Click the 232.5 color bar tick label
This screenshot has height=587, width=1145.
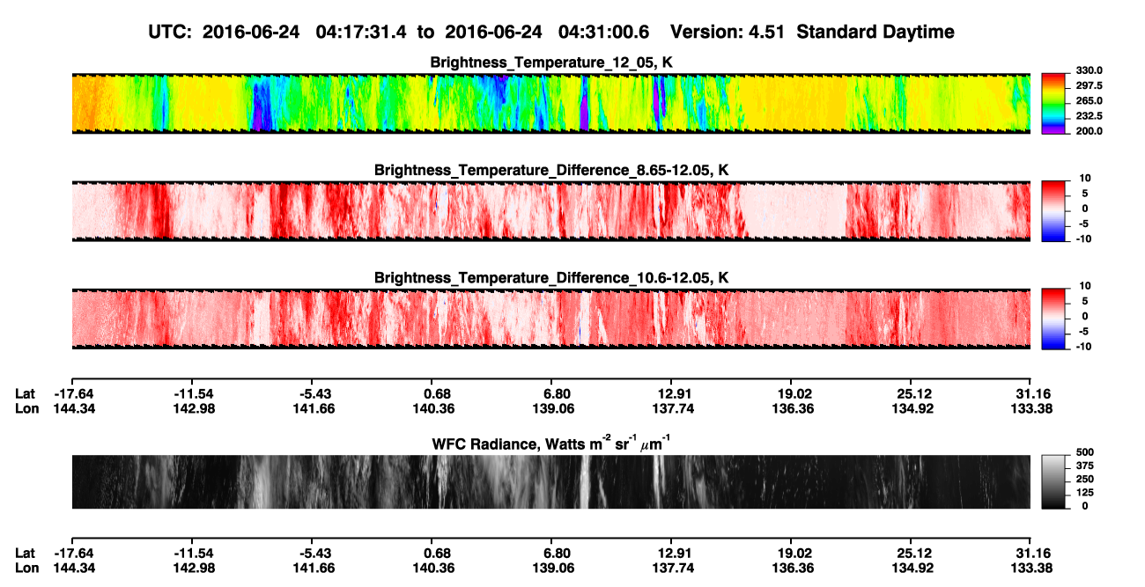pyautogui.click(x=1089, y=116)
